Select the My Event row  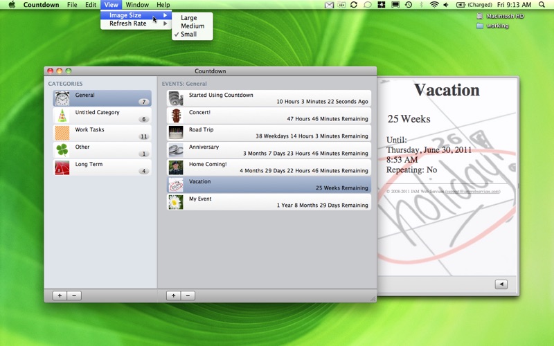pyautogui.click(x=269, y=202)
